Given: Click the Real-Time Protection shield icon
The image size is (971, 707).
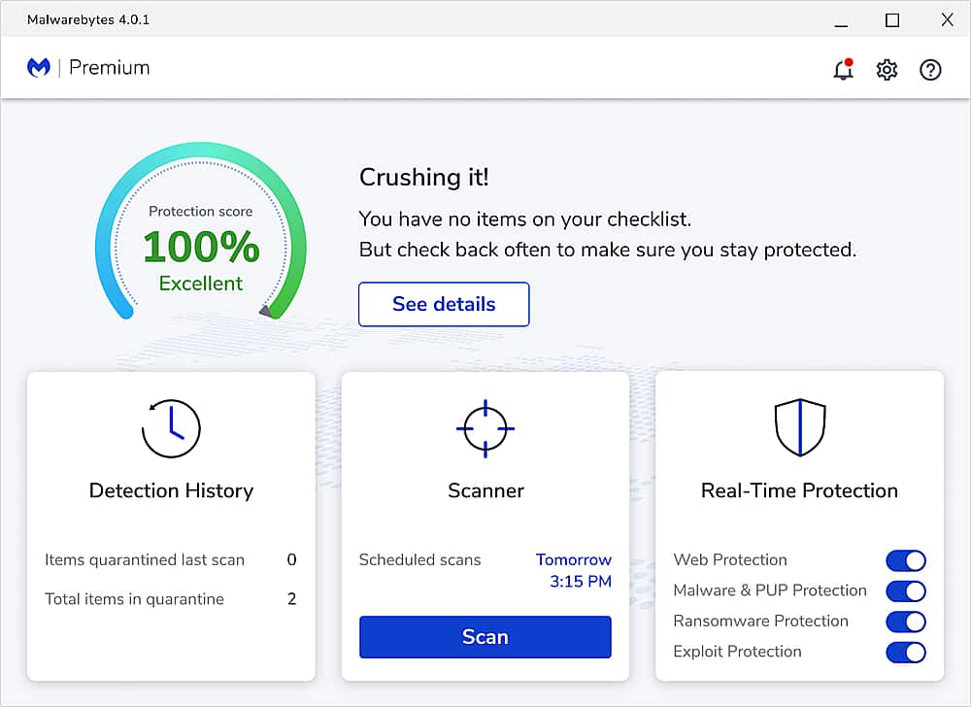Looking at the screenshot, I should [x=799, y=427].
